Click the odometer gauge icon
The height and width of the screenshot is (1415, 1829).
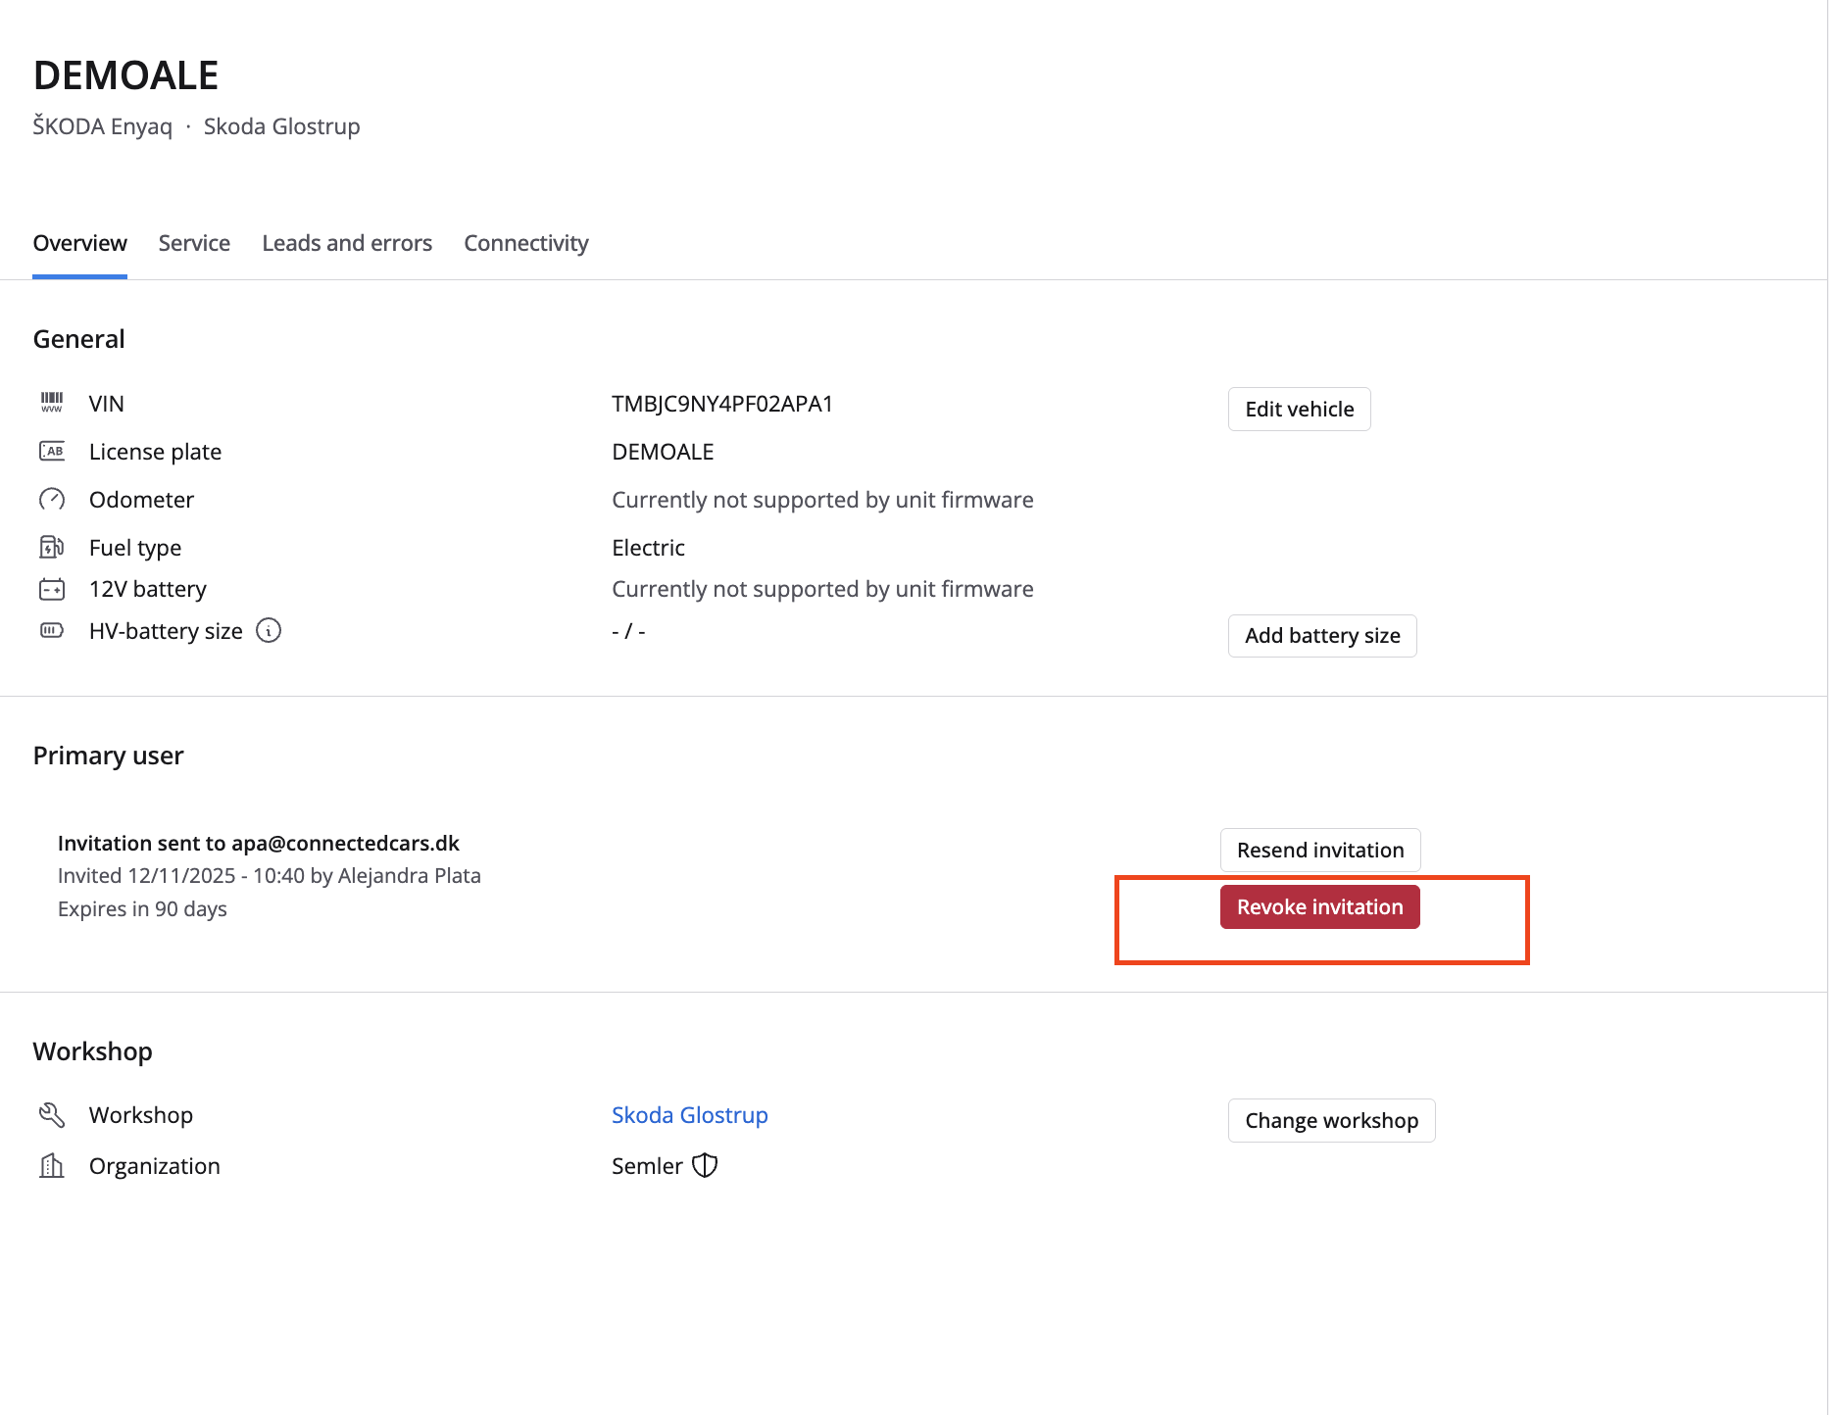(51, 499)
